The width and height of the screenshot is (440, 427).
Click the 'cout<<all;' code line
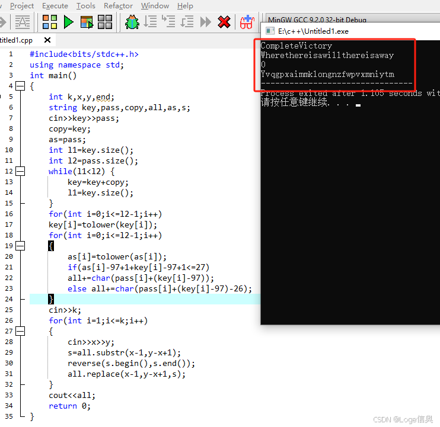pos(72,396)
